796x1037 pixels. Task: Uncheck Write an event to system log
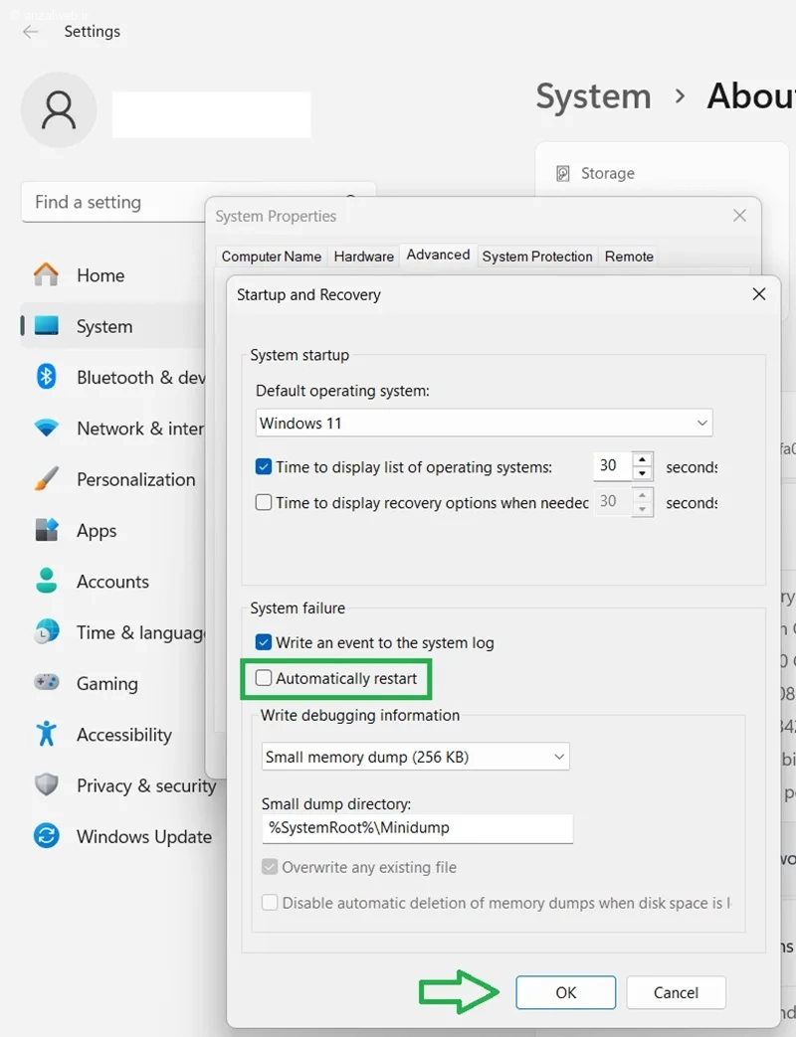tap(264, 642)
